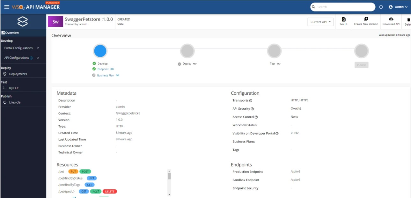Click the Publish stage circle

[x=361, y=51]
